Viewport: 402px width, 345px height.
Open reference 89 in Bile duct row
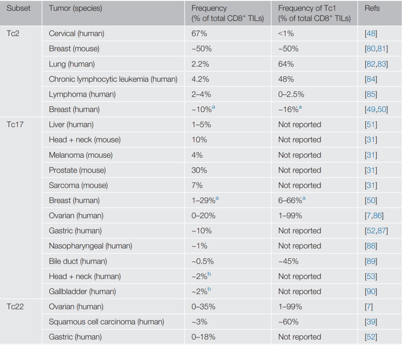pyautogui.click(x=371, y=261)
